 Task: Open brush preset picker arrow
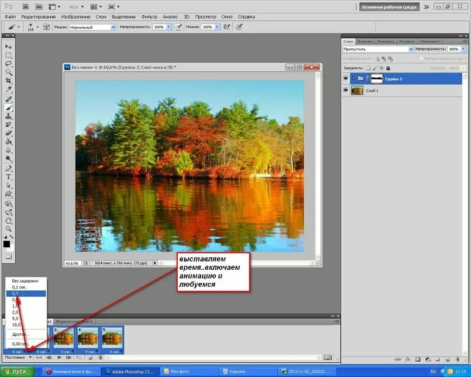(x=38, y=27)
